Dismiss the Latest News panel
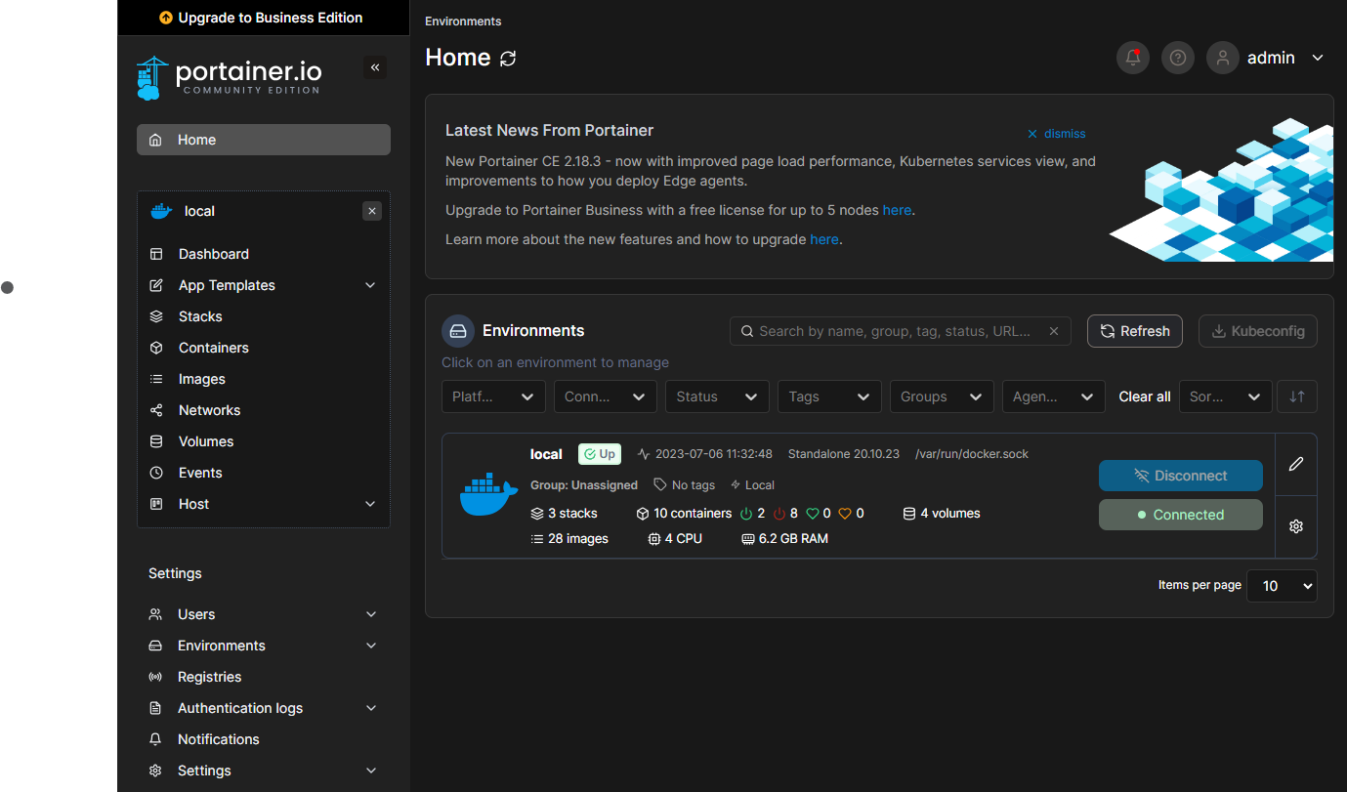The height and width of the screenshot is (792, 1347). point(1057,134)
